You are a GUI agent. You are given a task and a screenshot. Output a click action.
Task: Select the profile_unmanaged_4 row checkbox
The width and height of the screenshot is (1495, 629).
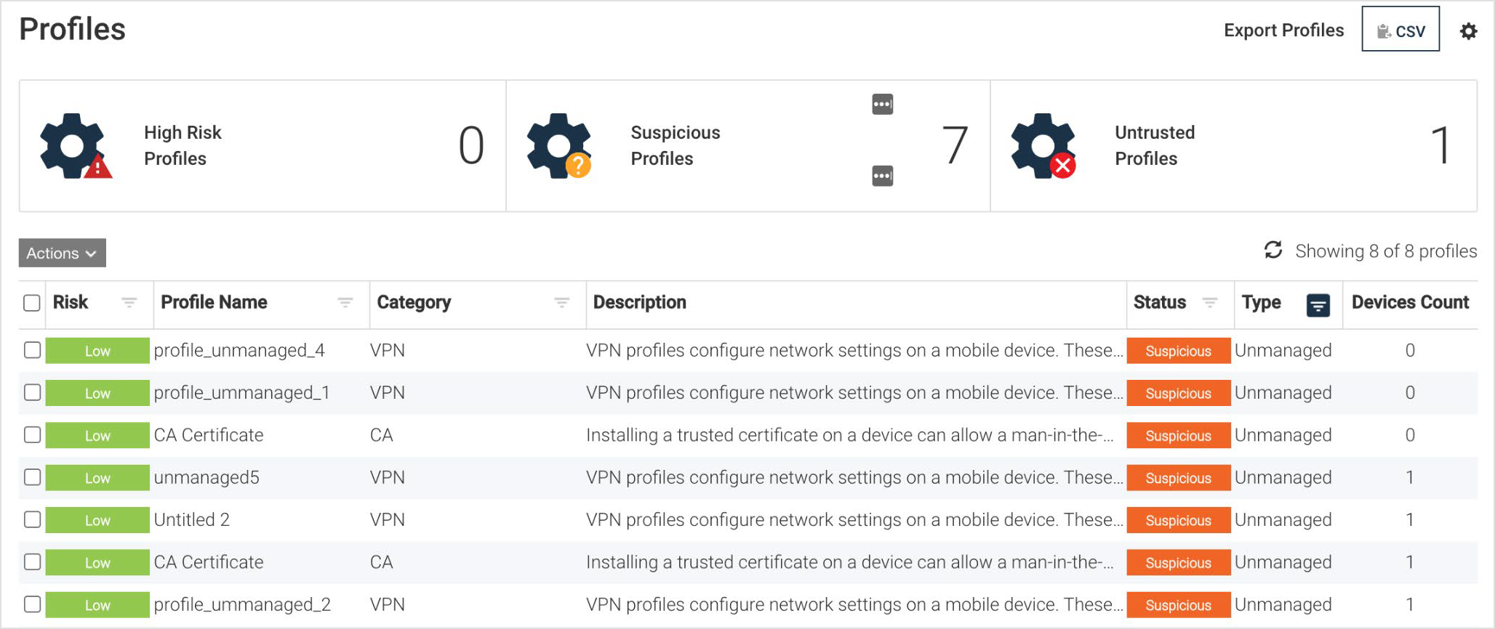tap(32, 350)
